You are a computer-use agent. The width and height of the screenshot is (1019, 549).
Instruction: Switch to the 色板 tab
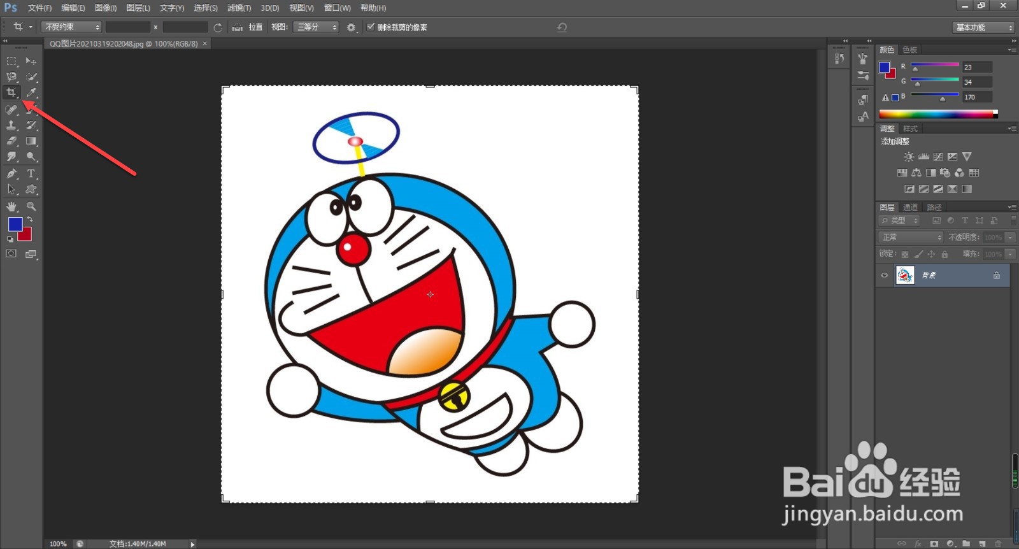coord(909,50)
